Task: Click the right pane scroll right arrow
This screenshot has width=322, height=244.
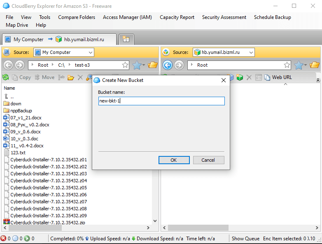Action: click(x=317, y=228)
